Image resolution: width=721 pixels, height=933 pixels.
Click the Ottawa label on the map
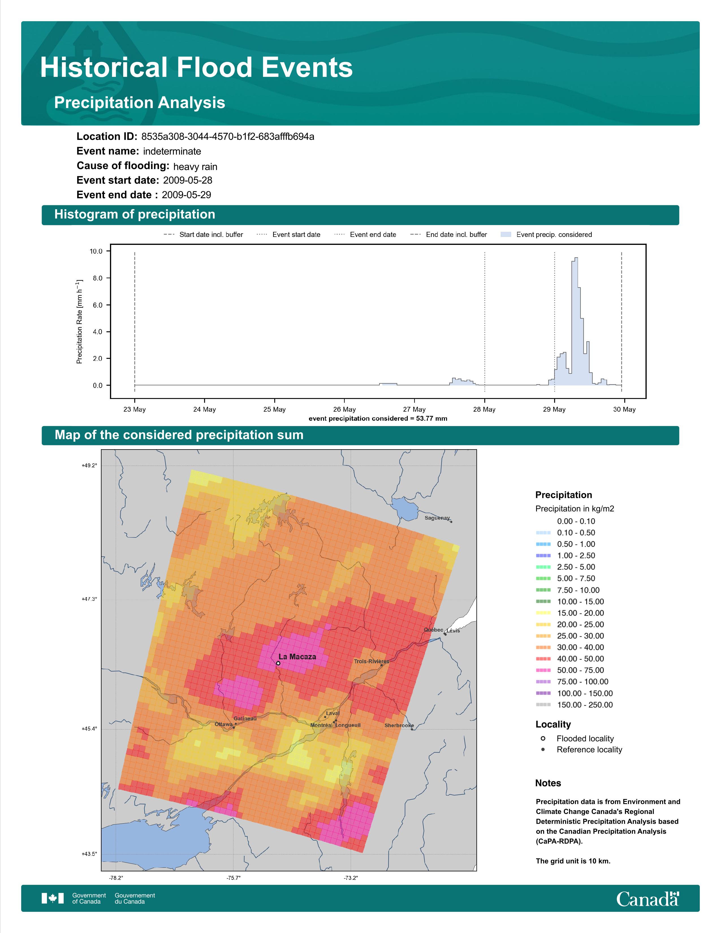pyautogui.click(x=223, y=724)
